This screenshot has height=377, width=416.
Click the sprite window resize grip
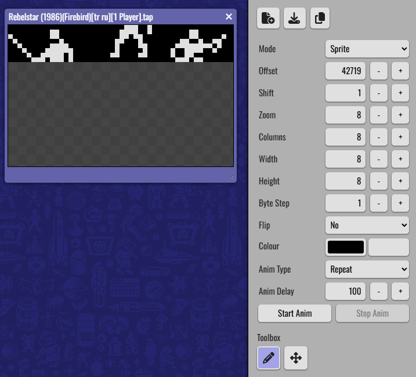(231, 177)
